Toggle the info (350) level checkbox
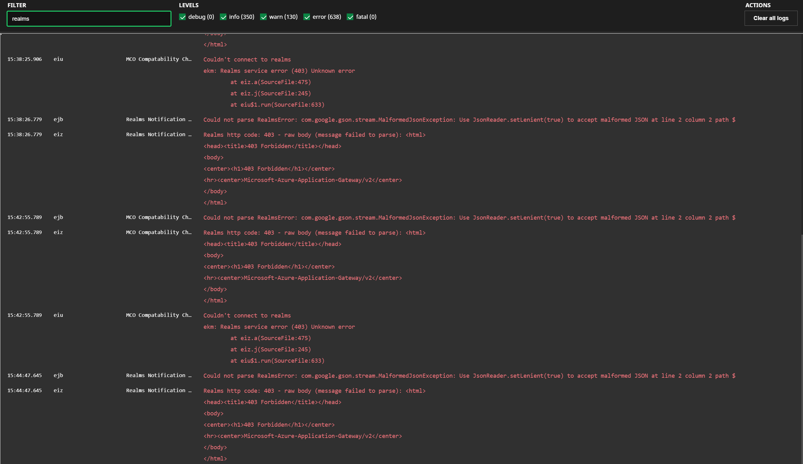803x464 pixels. coord(223,17)
